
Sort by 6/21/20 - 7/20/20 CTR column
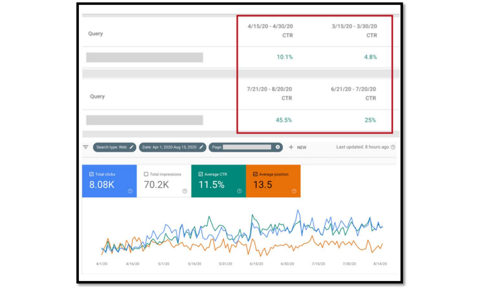point(353,93)
